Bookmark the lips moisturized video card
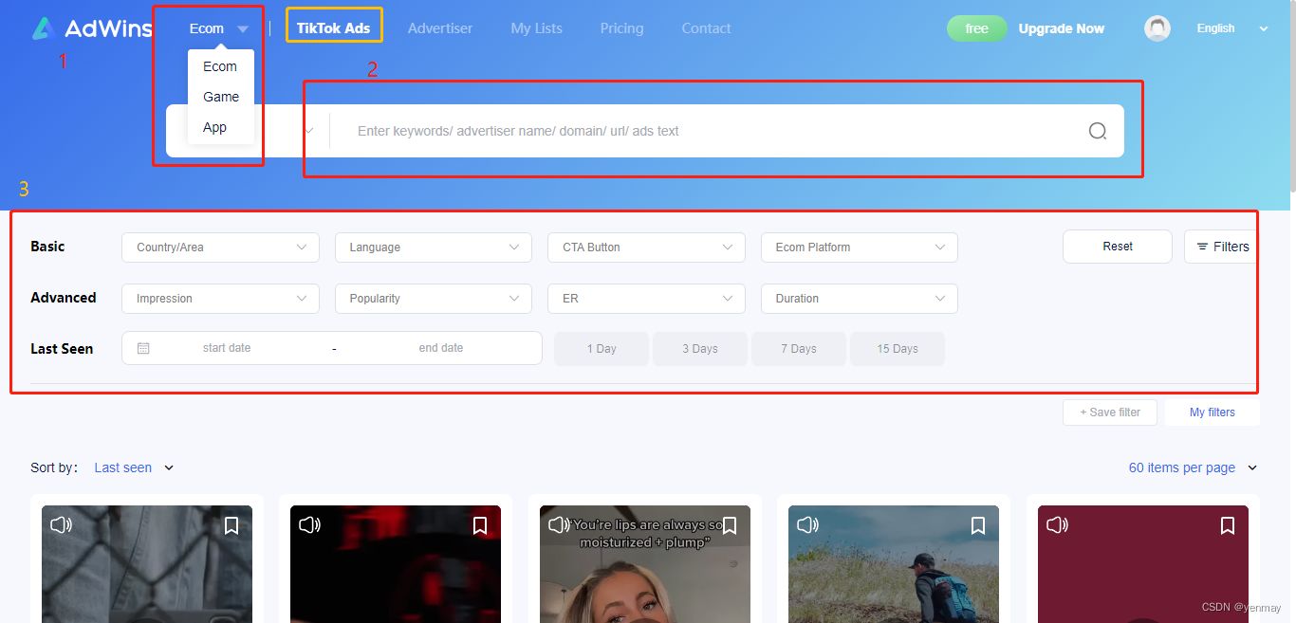Viewport: 1296px width, 623px height. tap(730, 525)
